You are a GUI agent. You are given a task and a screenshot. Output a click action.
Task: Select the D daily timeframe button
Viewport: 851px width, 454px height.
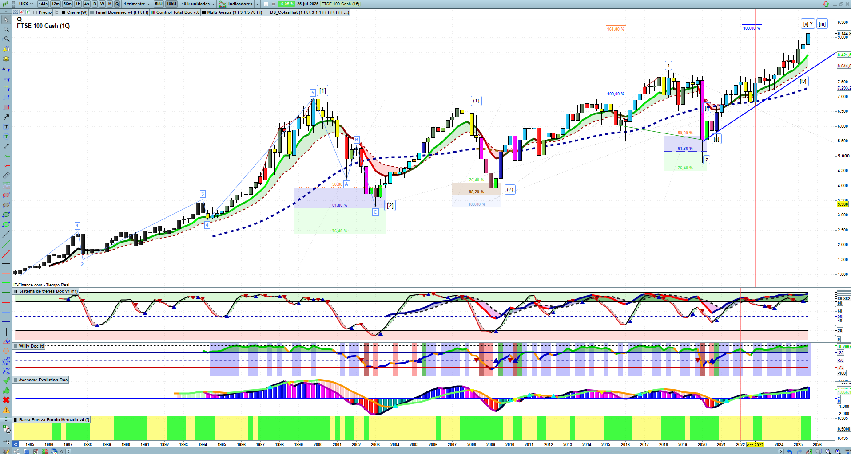click(95, 4)
